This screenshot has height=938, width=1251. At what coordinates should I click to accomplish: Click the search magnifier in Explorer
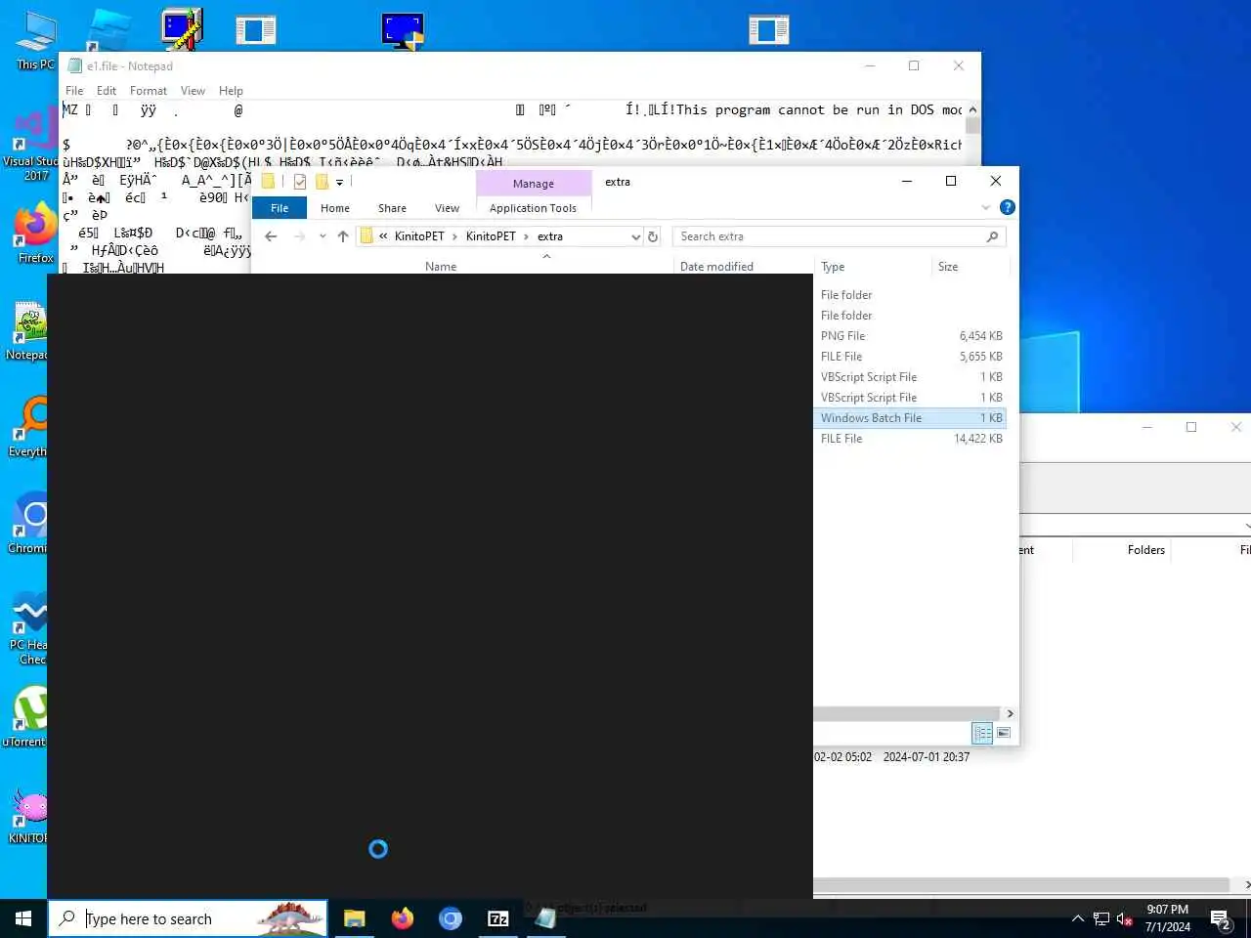pyautogui.click(x=992, y=236)
